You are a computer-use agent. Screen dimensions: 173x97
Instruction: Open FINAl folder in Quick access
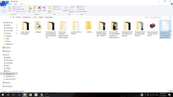7,39
